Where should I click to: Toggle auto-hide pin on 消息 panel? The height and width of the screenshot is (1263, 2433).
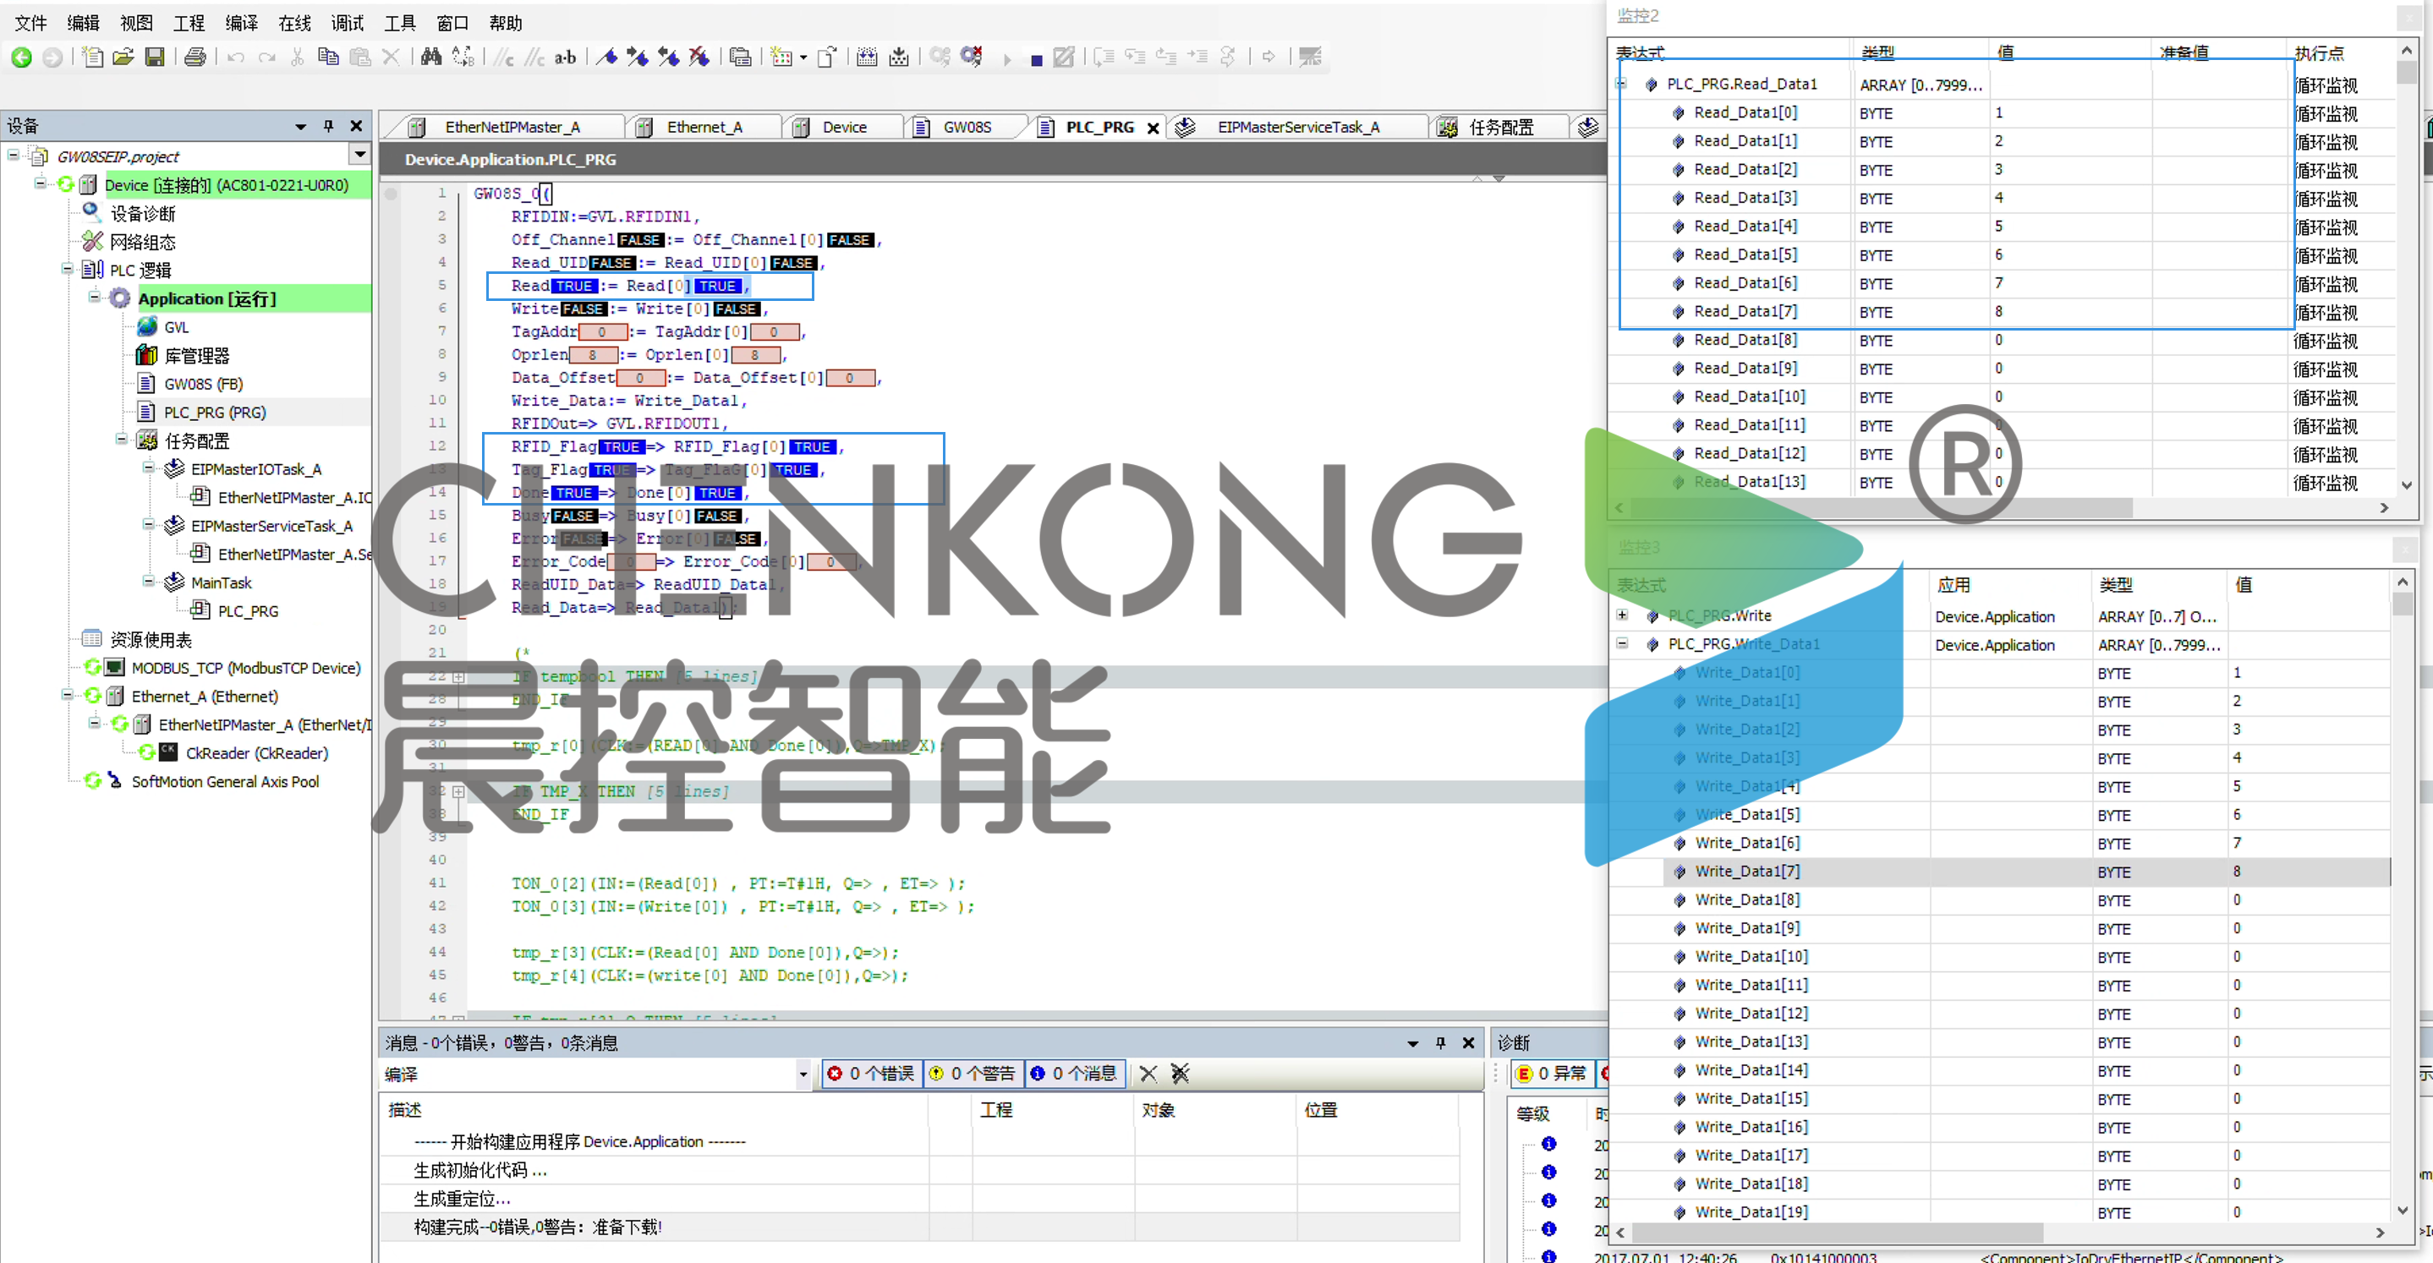coord(1440,1043)
